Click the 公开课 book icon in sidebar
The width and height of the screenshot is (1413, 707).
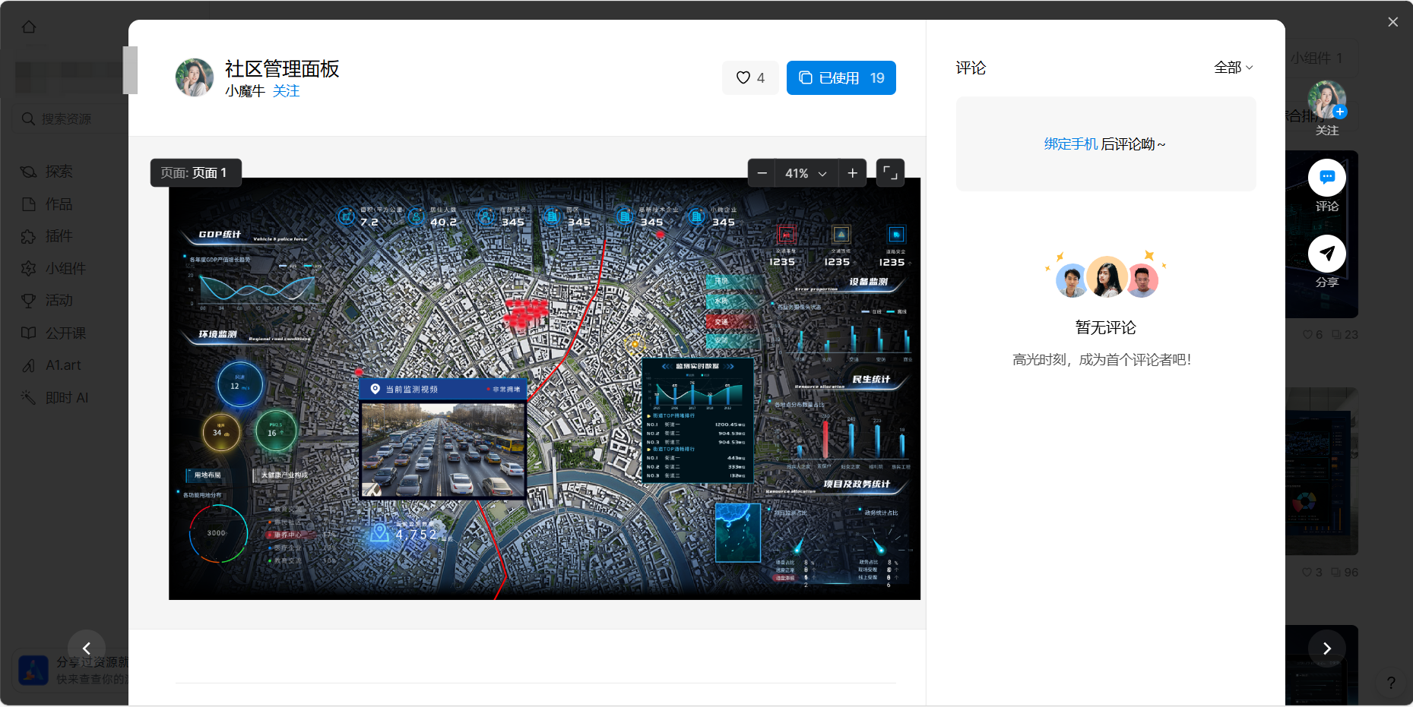tap(29, 333)
